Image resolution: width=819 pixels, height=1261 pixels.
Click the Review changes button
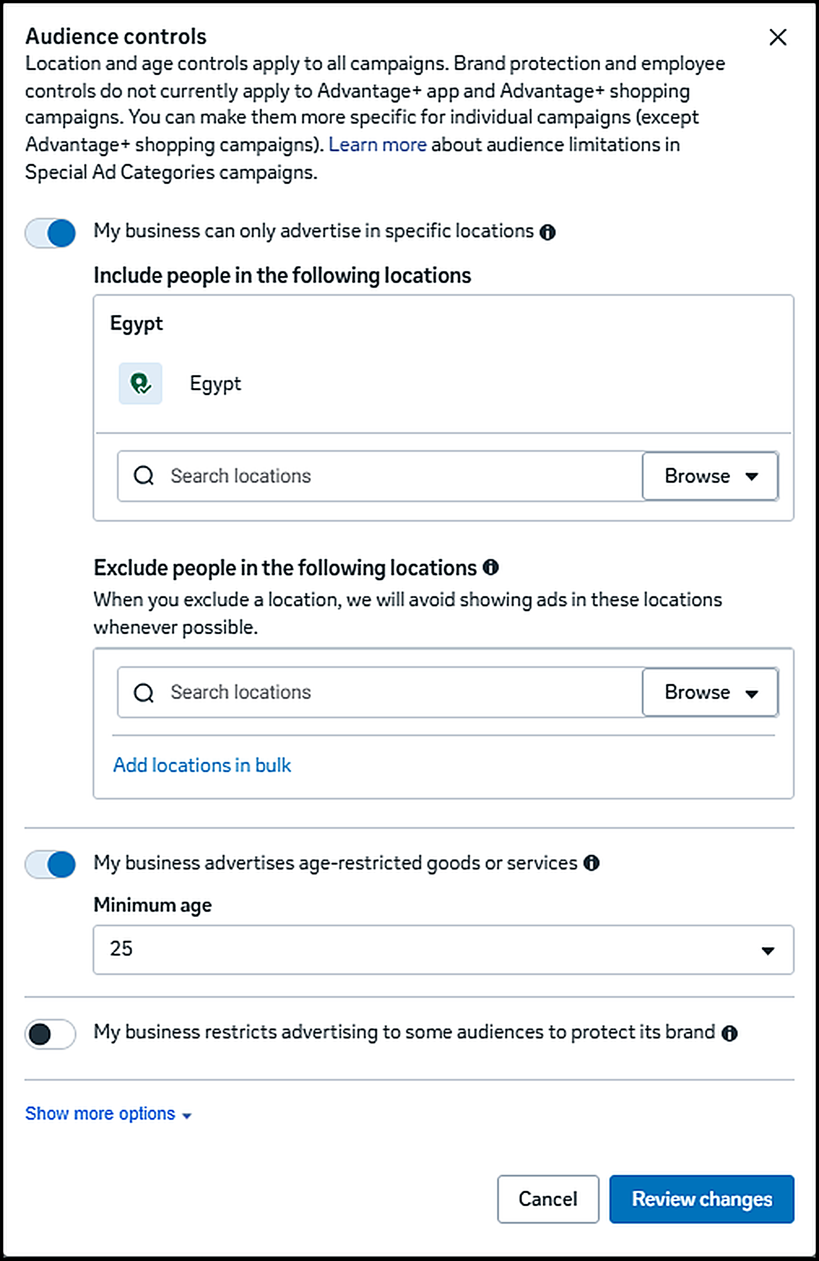701,1199
